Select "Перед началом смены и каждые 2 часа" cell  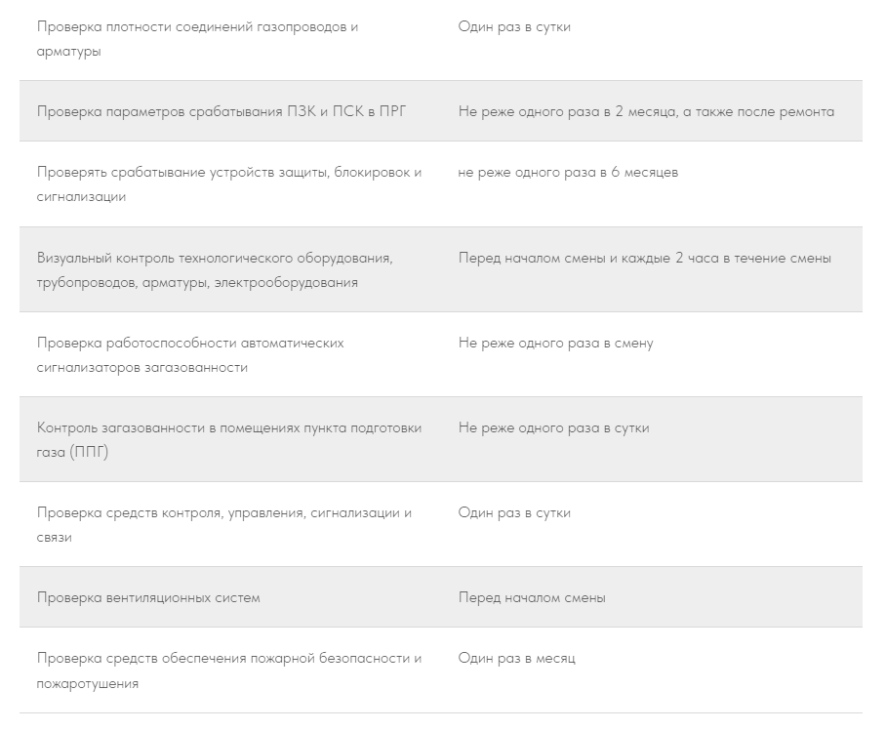645,259
